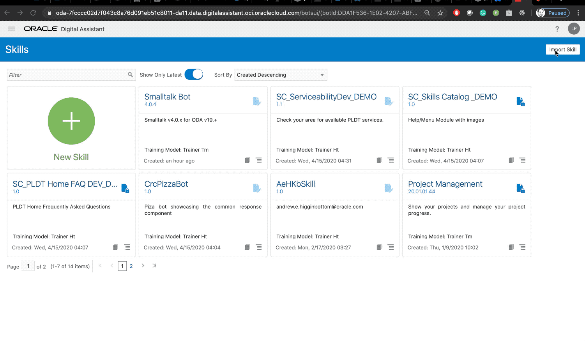Click the browser back arrow
This screenshot has height=341, width=585.
click(7, 13)
